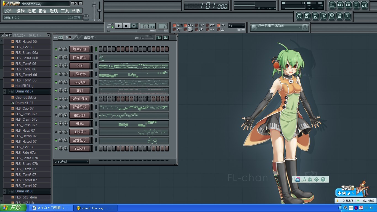Switch playback to SONG mode
The image size is (377, 212).
click(113, 27)
